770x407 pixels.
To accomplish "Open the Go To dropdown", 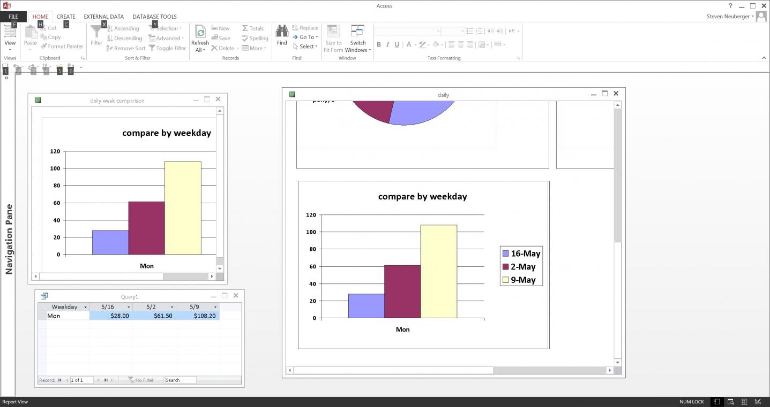I will coord(305,37).
